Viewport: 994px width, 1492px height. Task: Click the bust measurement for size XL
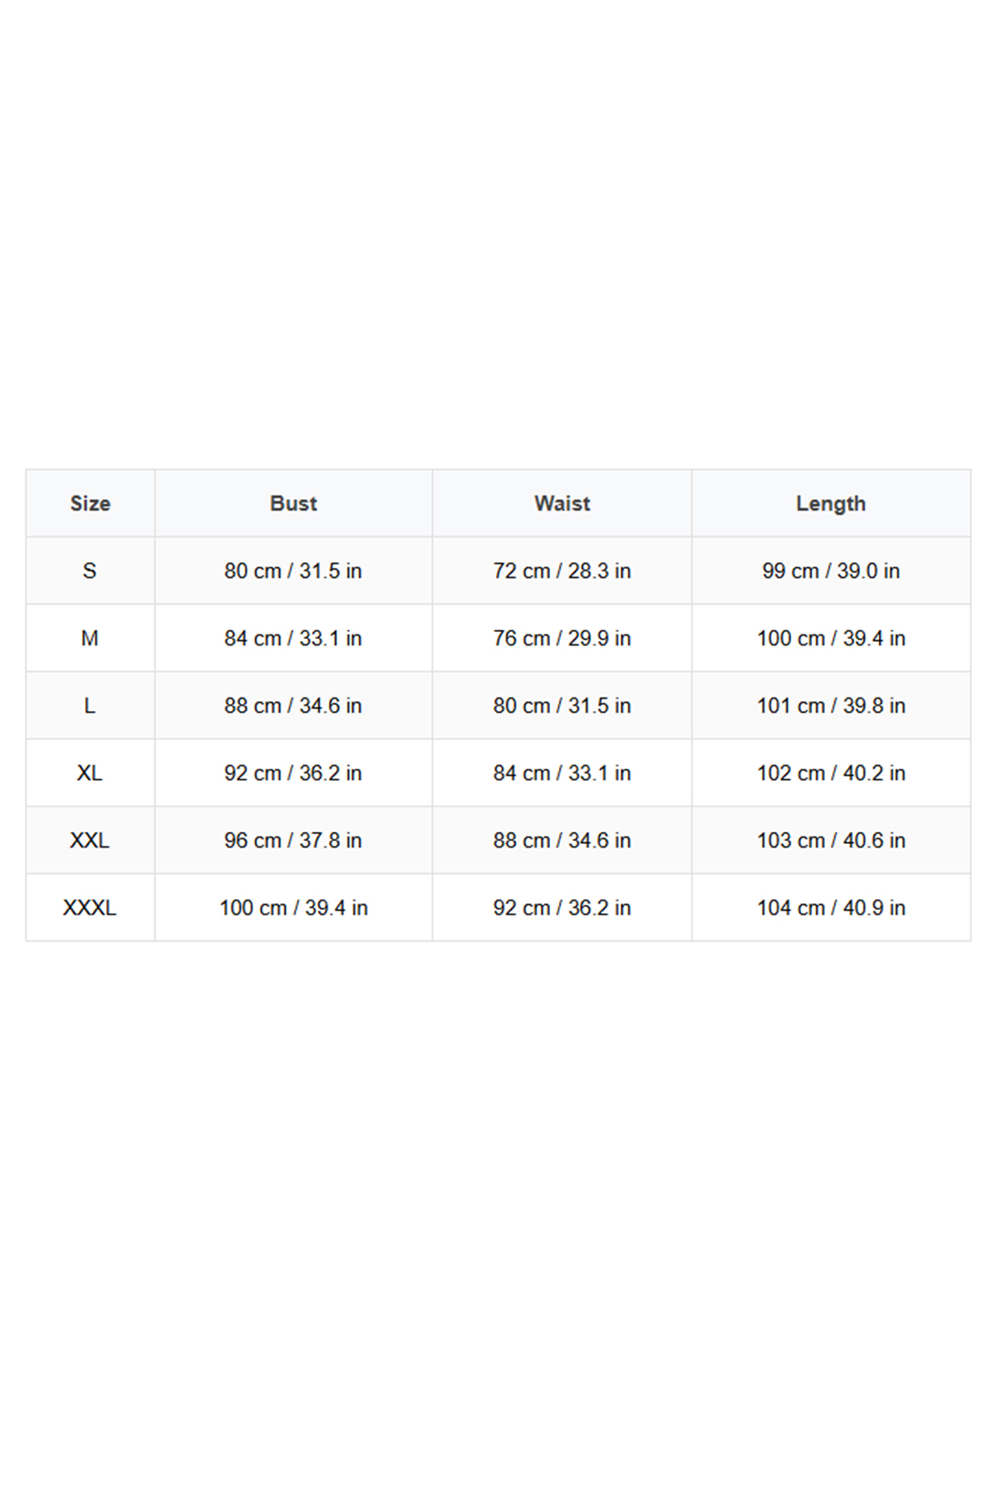coord(293,773)
